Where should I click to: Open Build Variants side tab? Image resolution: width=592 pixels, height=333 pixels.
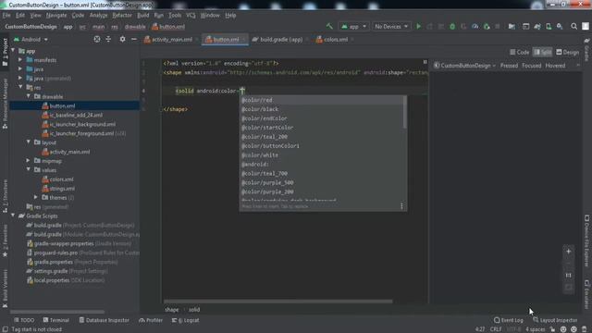(5, 289)
